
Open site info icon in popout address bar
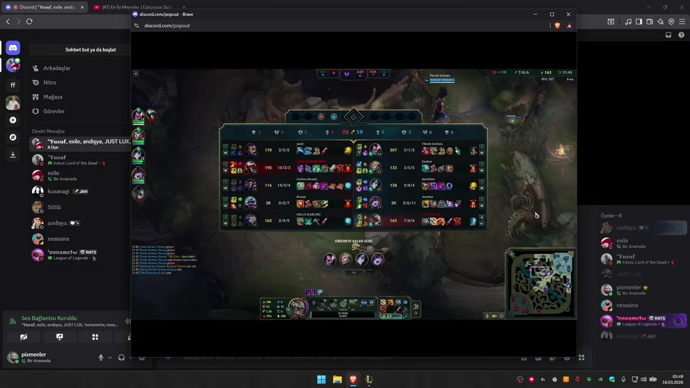click(x=137, y=25)
